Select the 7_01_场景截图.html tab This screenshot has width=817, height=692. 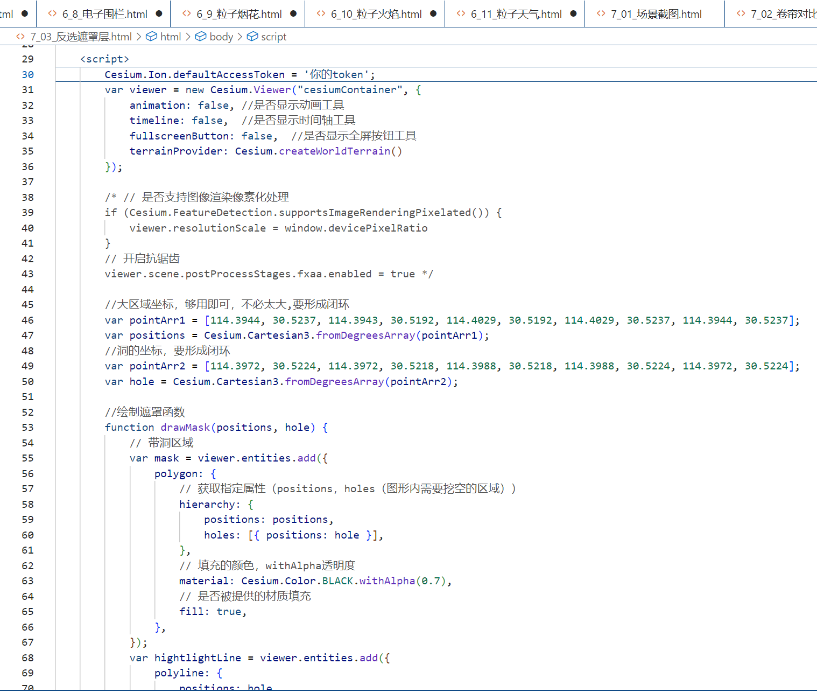[x=655, y=13]
